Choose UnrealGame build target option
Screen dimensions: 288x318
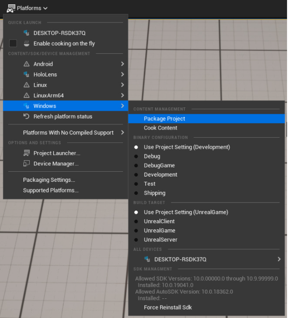click(x=136, y=231)
